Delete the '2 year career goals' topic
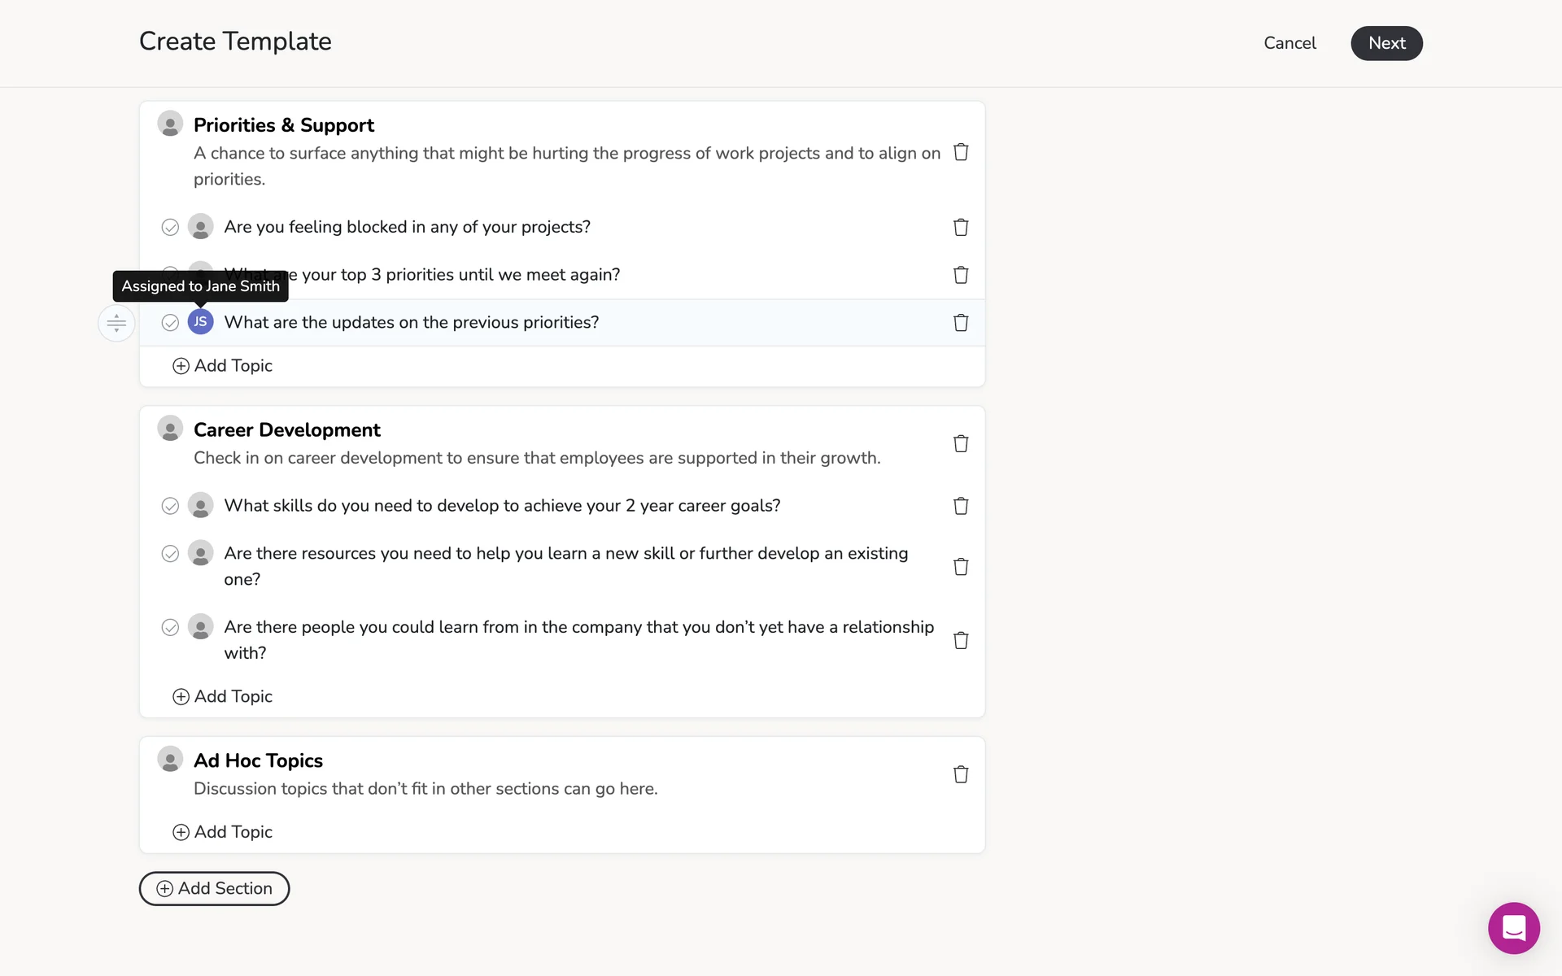The image size is (1562, 976). pyautogui.click(x=961, y=506)
